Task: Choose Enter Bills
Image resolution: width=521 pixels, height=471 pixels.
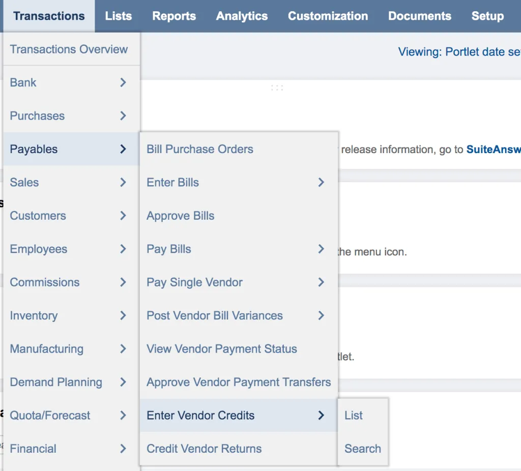Action: tap(239, 182)
